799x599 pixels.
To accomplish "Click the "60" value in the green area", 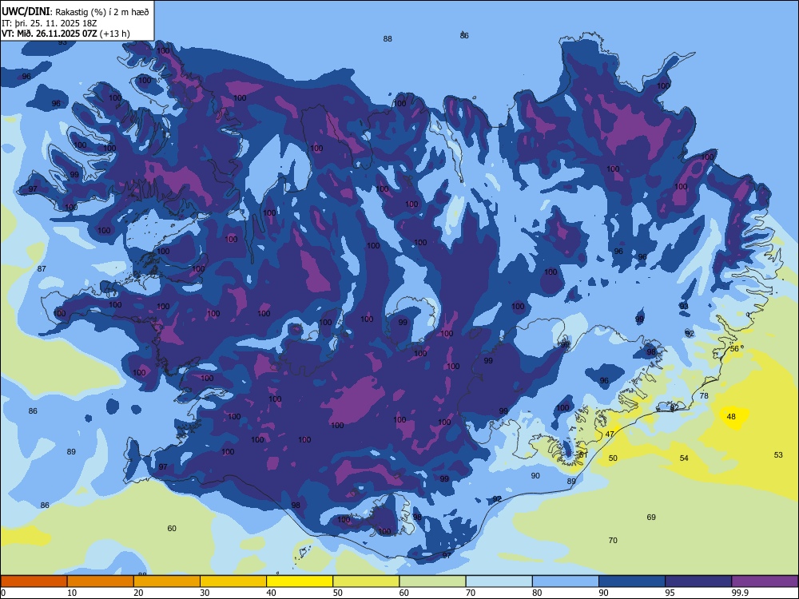I will (x=172, y=529).
